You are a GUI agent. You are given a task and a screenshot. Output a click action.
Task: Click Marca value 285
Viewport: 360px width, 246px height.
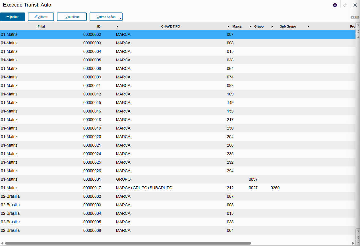click(x=230, y=154)
